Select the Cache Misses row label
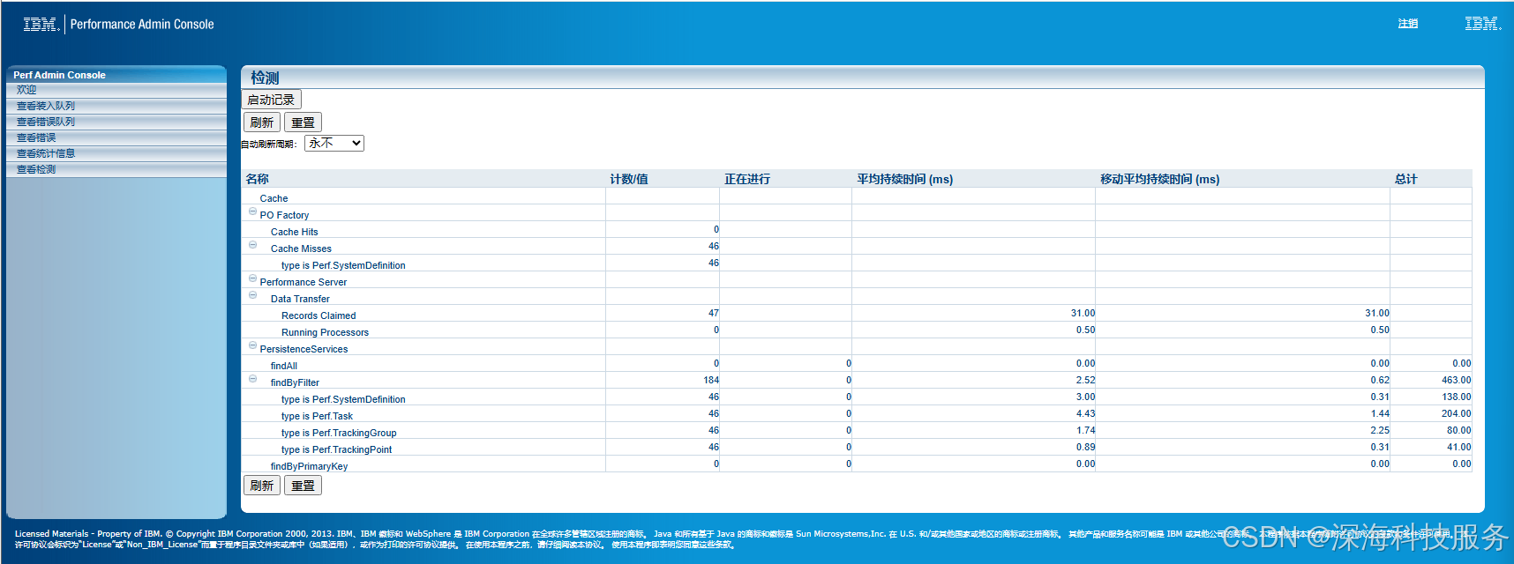This screenshot has width=1514, height=564. coord(301,249)
